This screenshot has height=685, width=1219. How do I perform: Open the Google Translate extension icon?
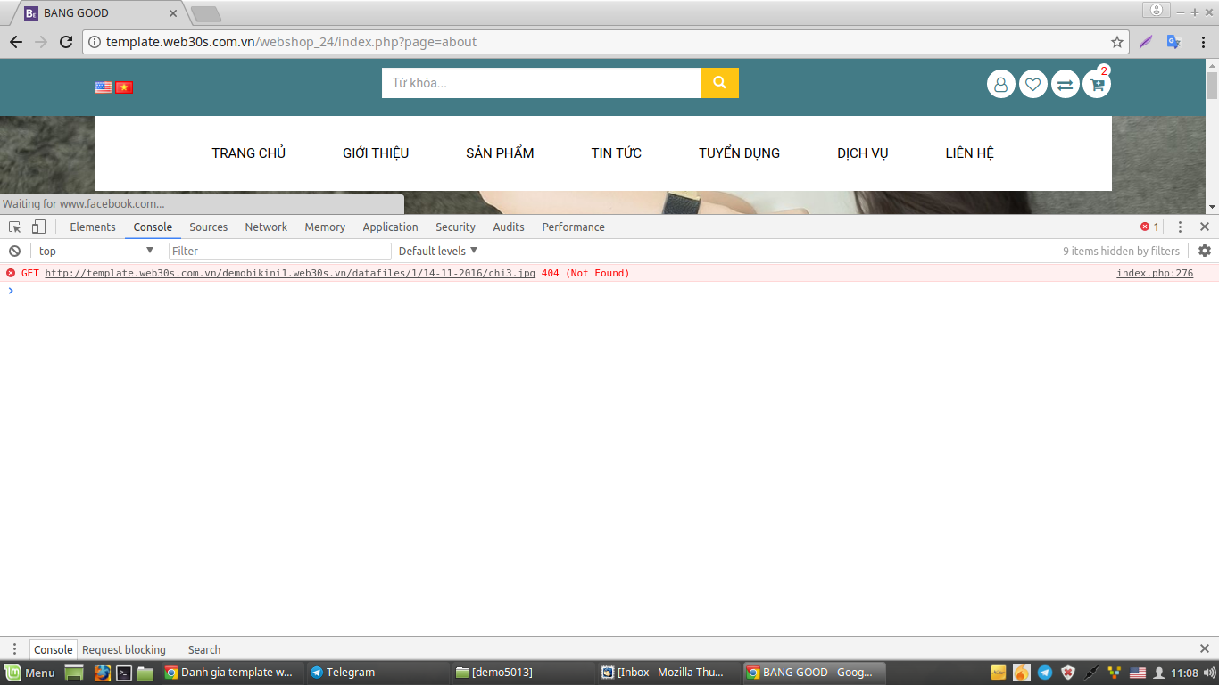pos(1173,42)
